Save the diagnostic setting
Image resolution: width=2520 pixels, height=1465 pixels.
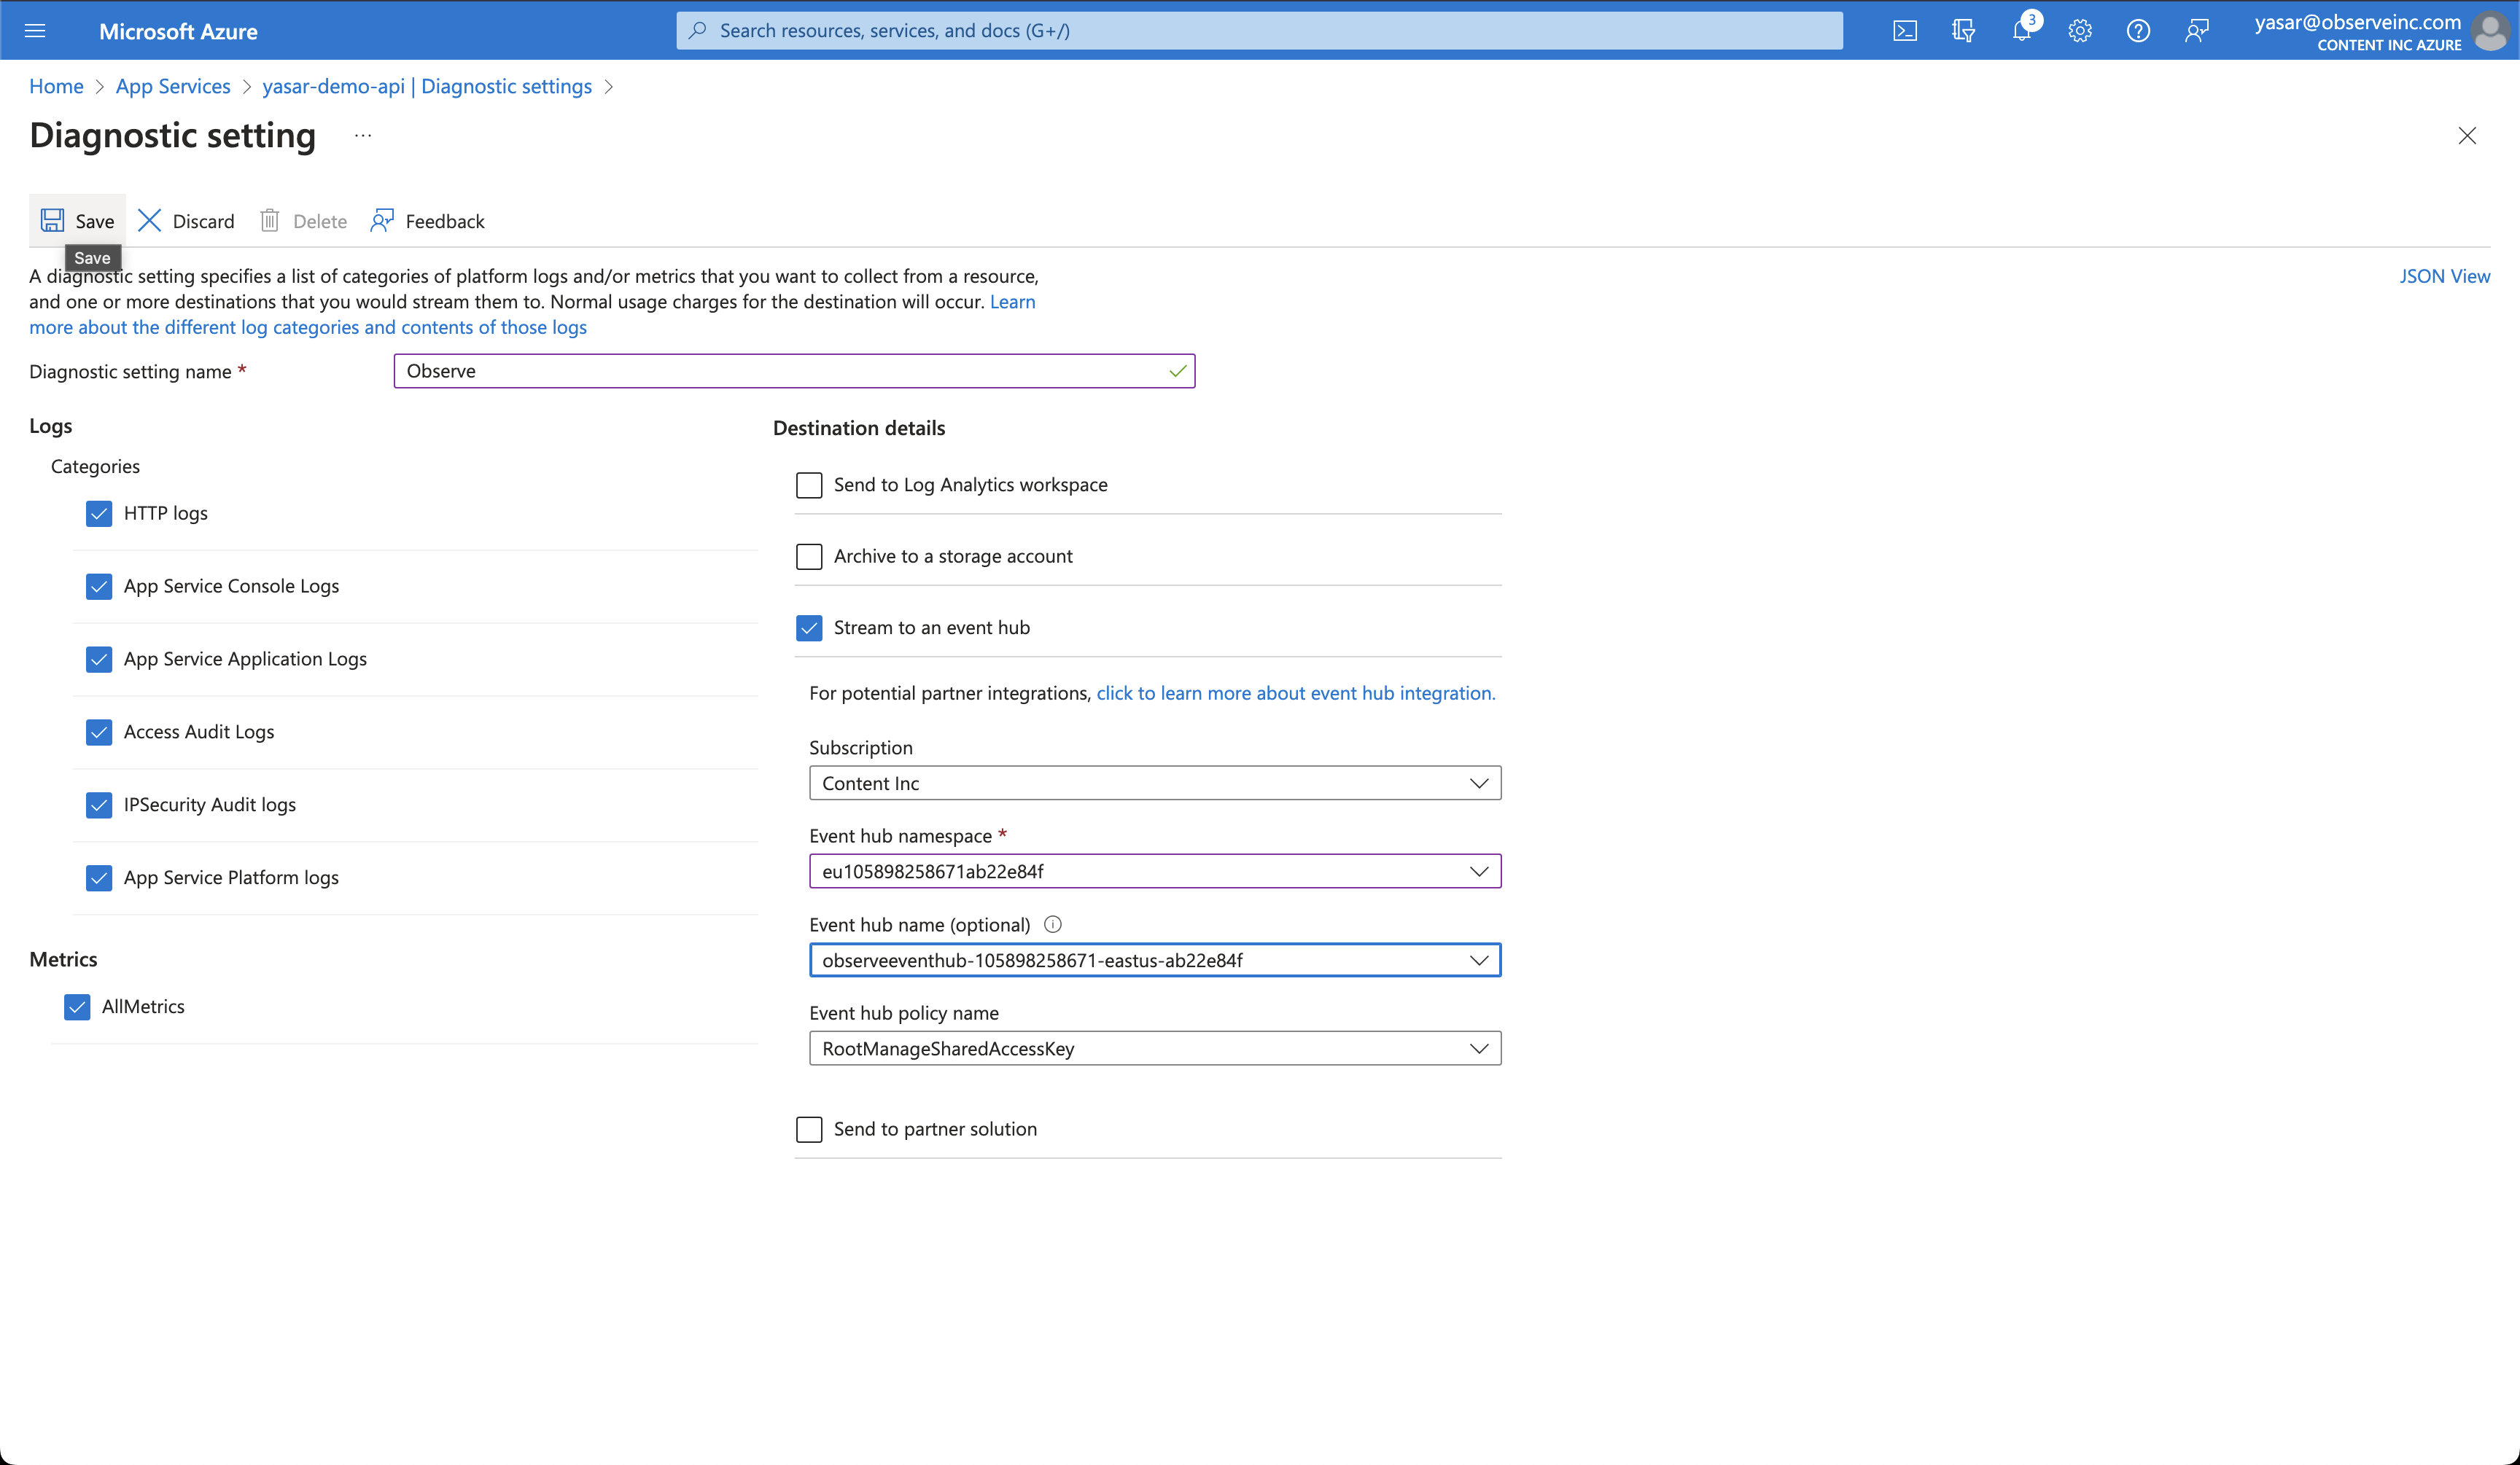point(78,221)
